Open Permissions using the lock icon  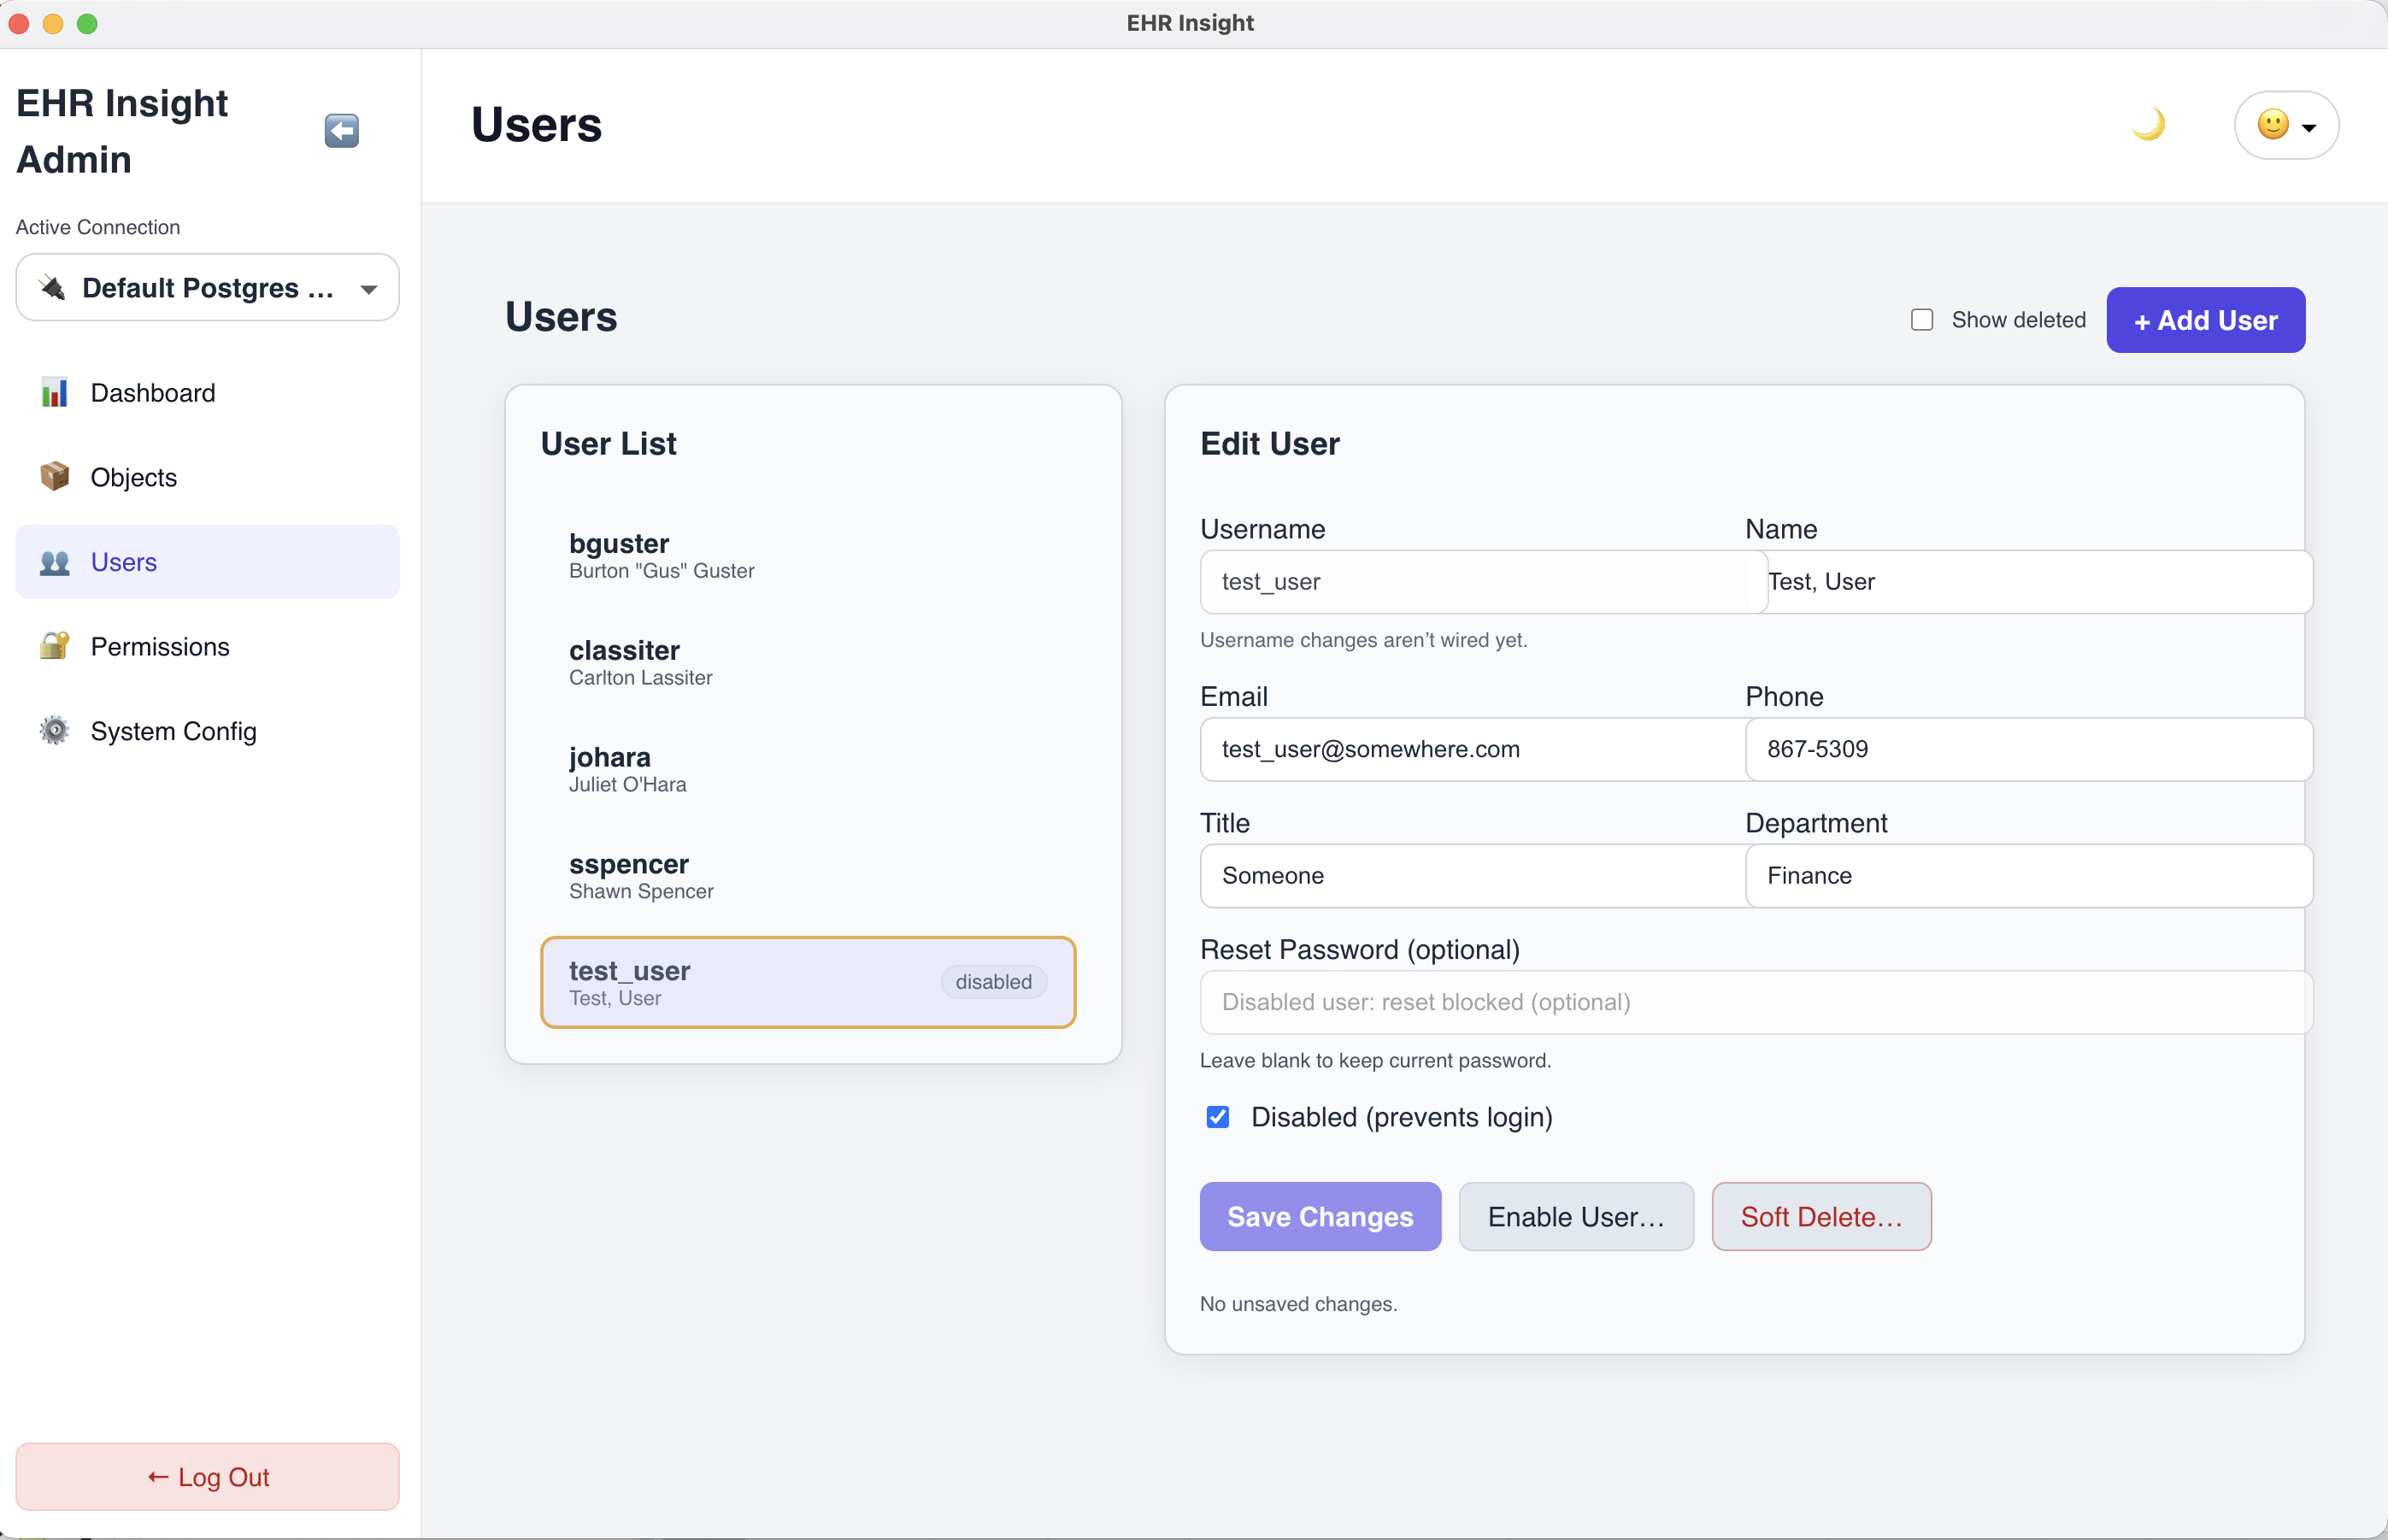click(x=53, y=646)
